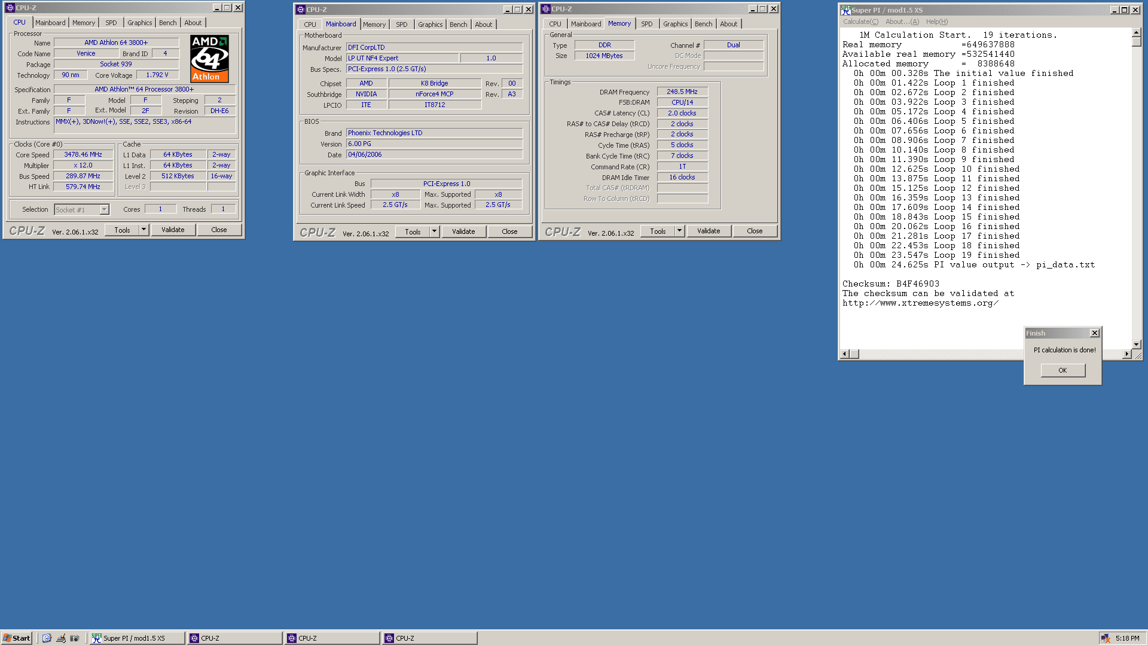
Task: Click the title bar icon of the Mainboard CPU-Z window
Action: point(301,10)
